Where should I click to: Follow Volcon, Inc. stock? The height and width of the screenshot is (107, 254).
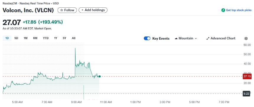[x=67, y=10]
